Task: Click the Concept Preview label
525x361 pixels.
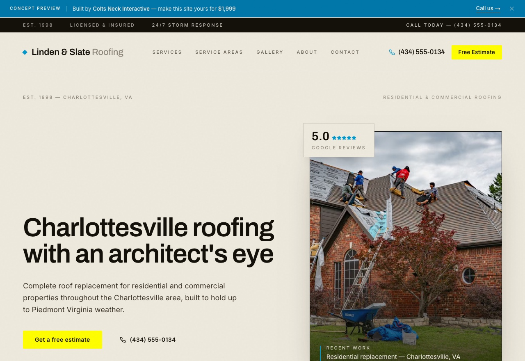Action: coord(35,9)
